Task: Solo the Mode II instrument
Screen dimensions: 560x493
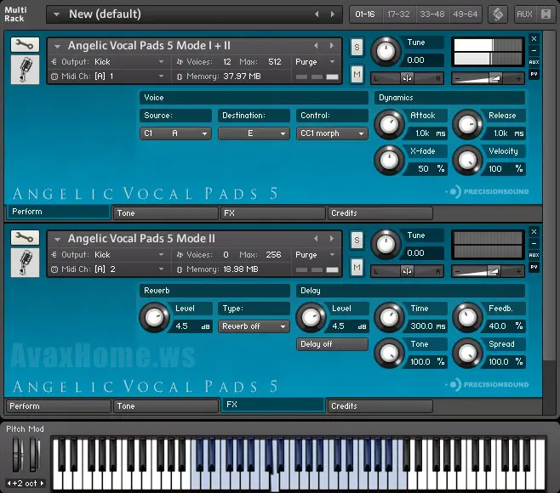Action: (x=357, y=240)
